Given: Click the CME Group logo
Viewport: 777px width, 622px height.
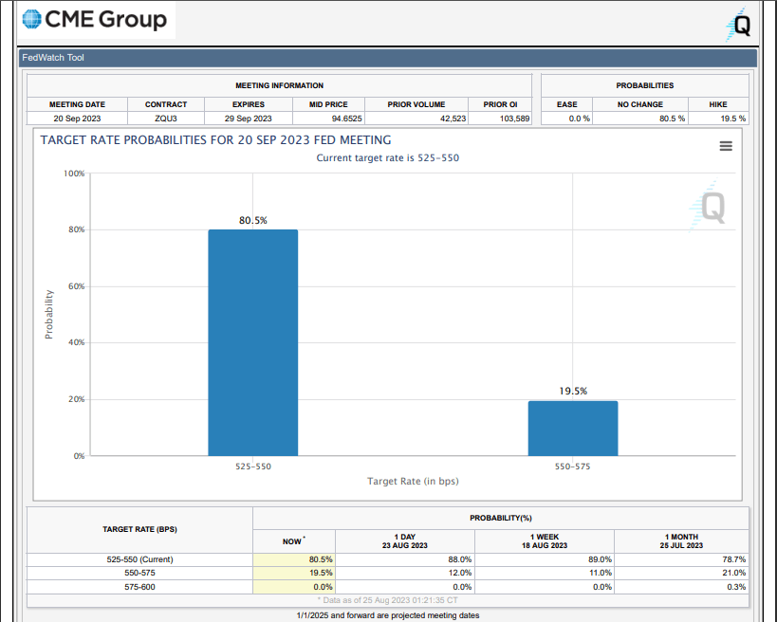Looking at the screenshot, I should point(95,19).
